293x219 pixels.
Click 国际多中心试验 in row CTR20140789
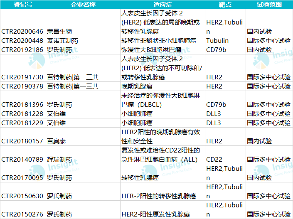pyautogui.click(x=269, y=160)
